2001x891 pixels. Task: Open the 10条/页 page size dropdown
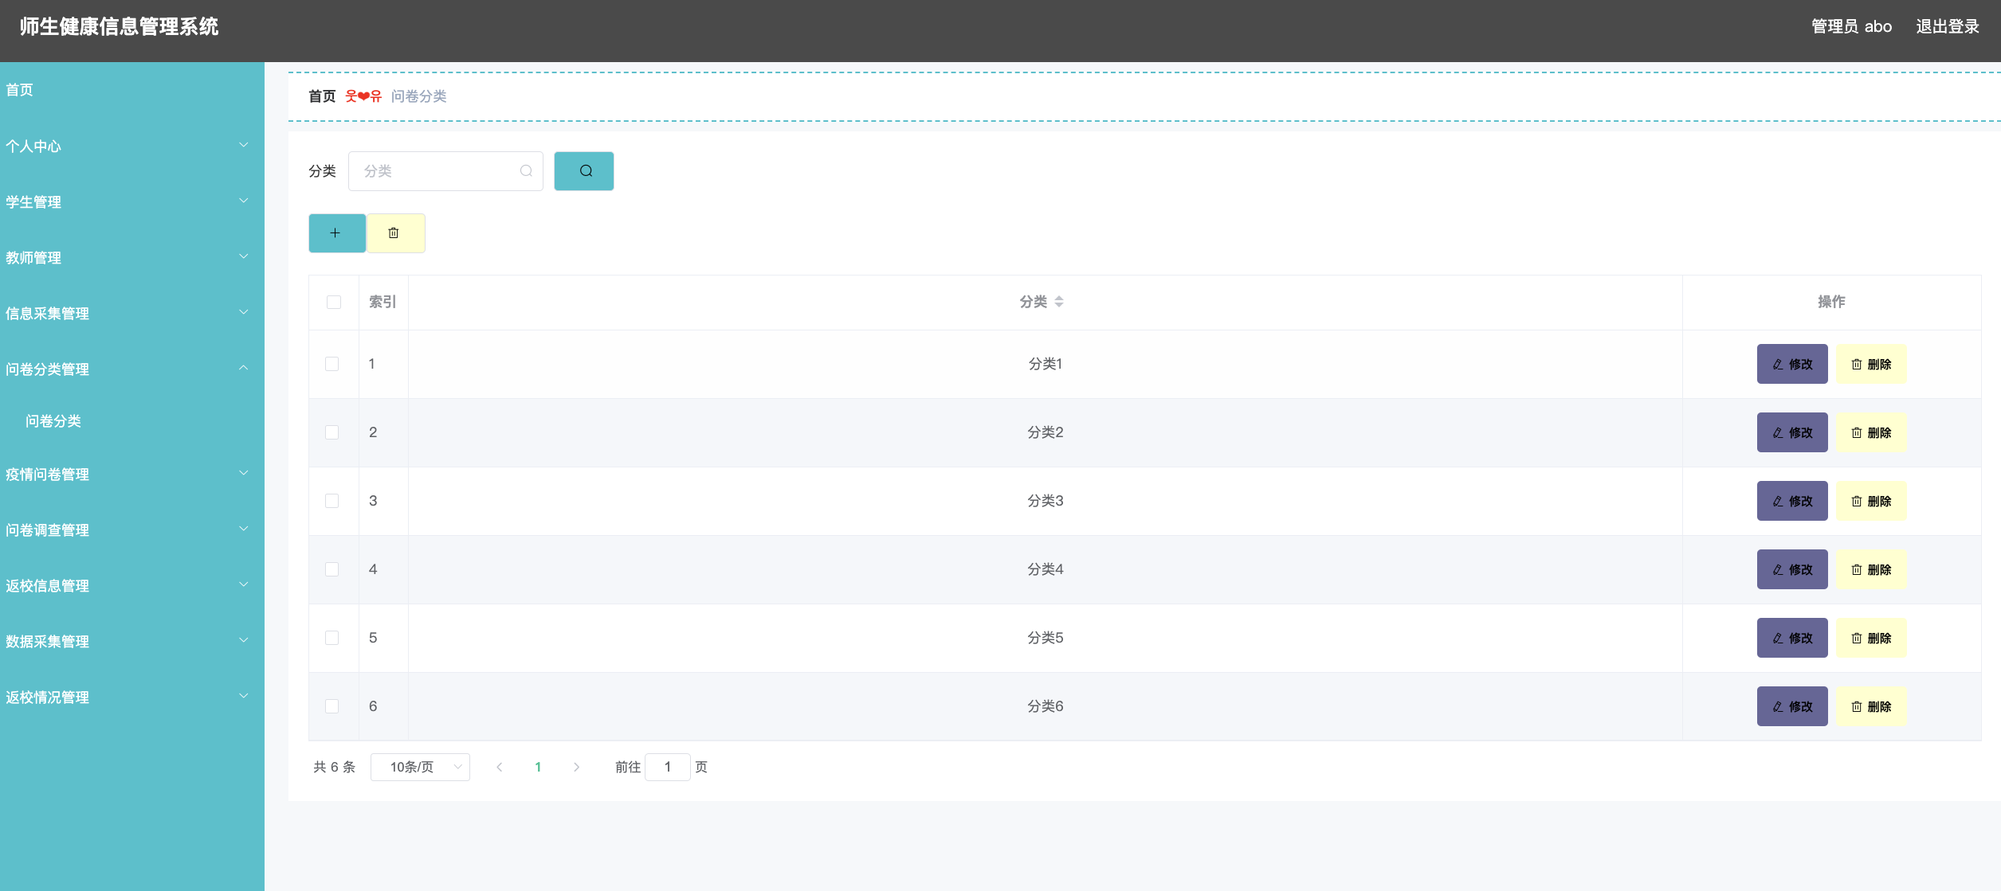[x=420, y=767]
